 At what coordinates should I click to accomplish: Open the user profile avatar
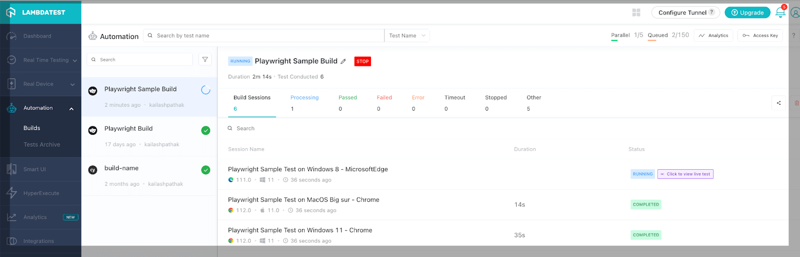point(795,12)
